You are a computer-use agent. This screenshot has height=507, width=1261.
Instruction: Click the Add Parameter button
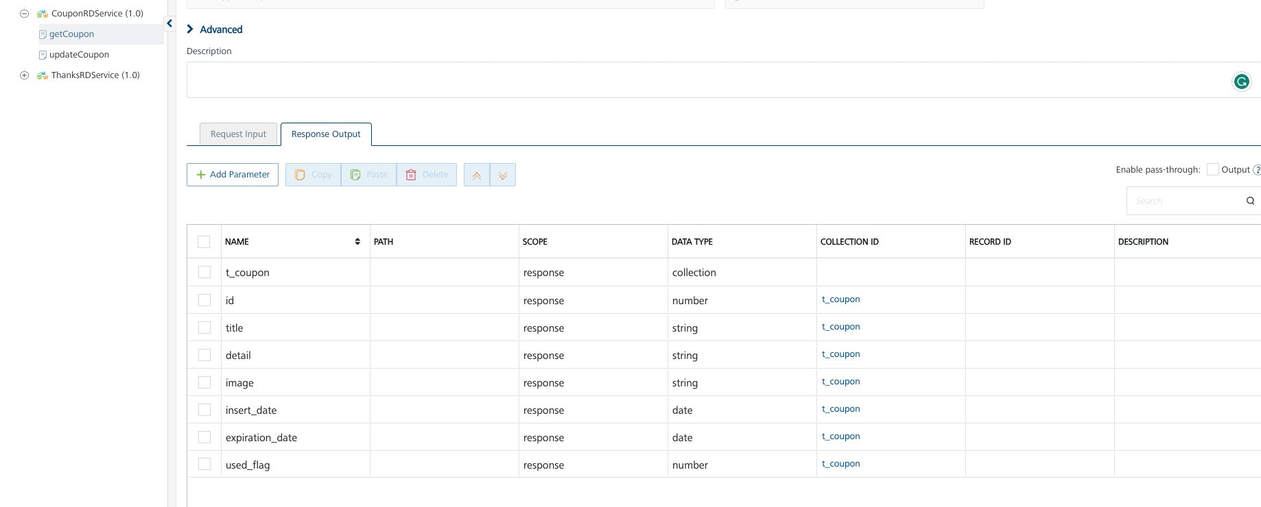click(233, 175)
